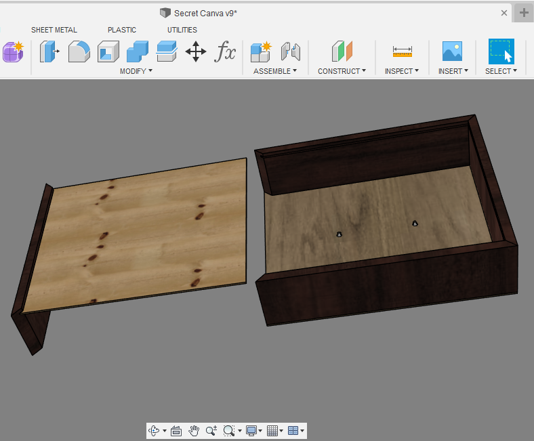Open the SELECT dropdown menu
Screen dimensions: 534x441
(501, 71)
